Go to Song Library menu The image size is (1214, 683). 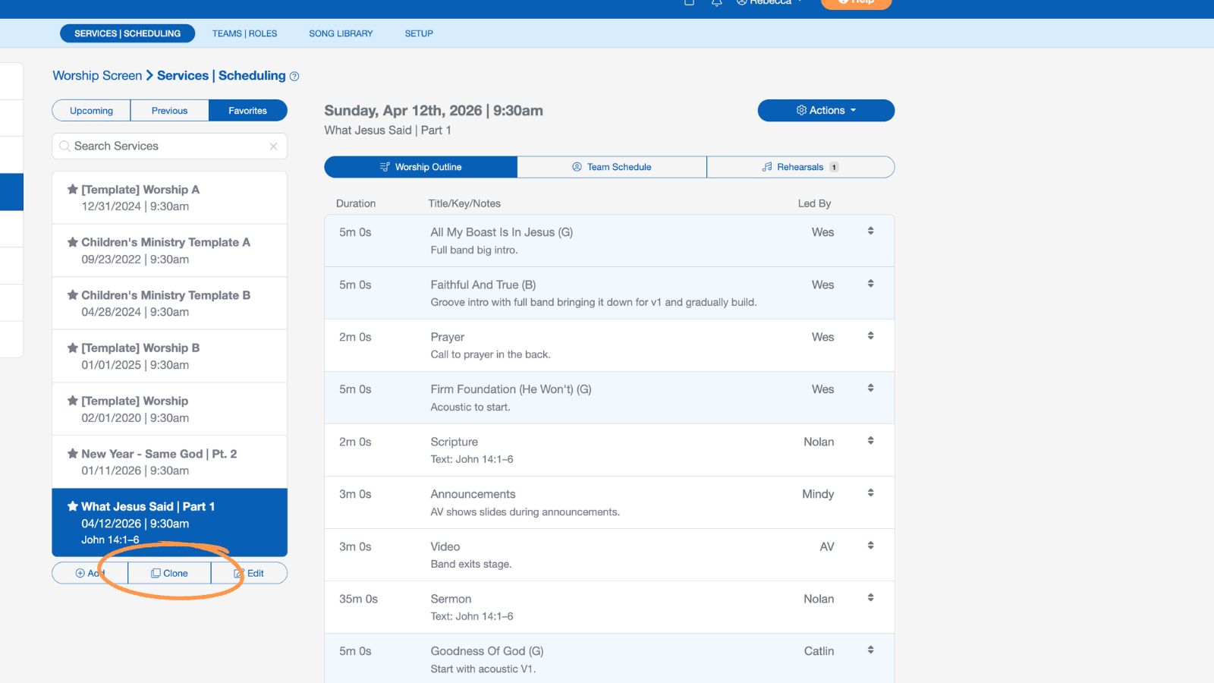coord(341,33)
